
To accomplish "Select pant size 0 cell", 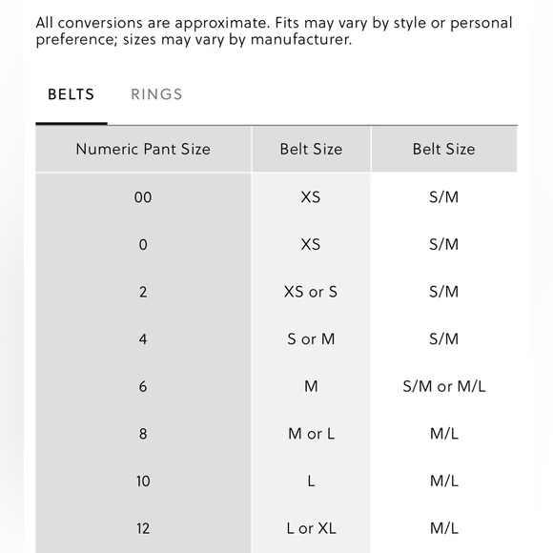I will click(x=143, y=244).
